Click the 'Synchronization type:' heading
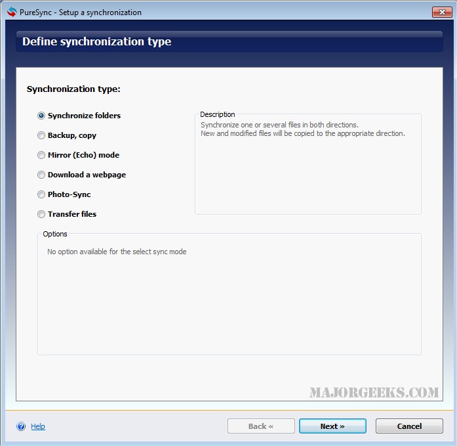 [73, 89]
